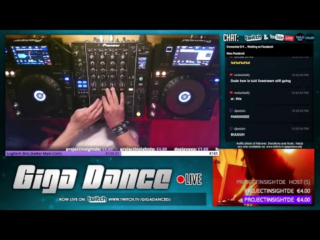Screen dimensions: 320x240
Task: Click the right deck jog wheel center
Action: click(185, 97)
